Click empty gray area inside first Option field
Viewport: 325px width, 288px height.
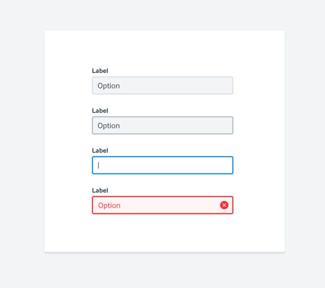coord(176,85)
